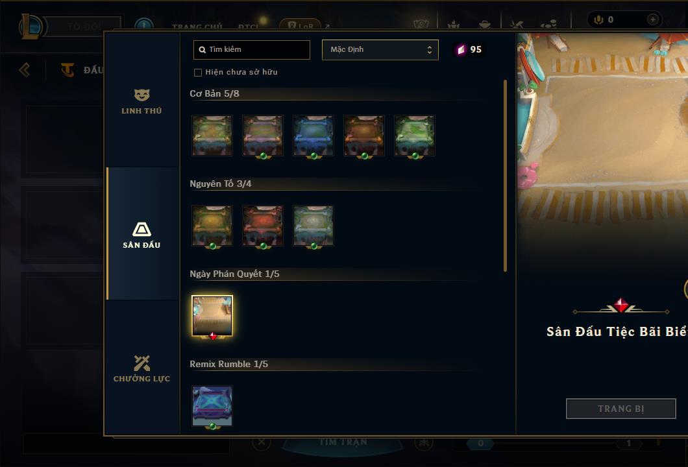Select the blue arena in Cơ Bản

point(313,136)
